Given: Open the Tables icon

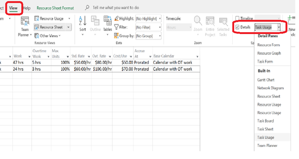Looking at the screenshot, I should coord(108,21).
